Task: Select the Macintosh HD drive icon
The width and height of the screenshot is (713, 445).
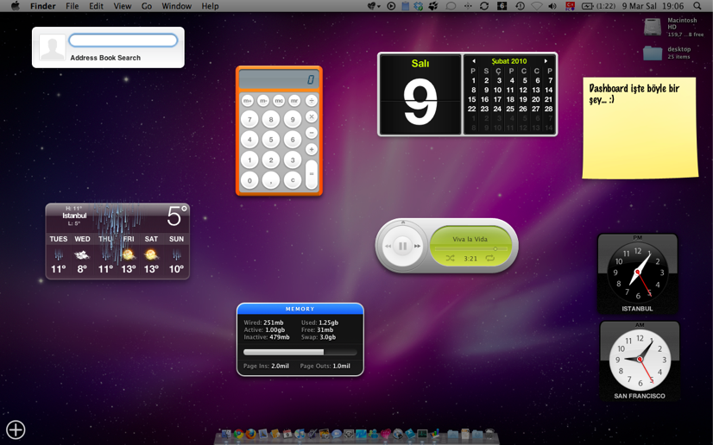Action: pos(653,28)
